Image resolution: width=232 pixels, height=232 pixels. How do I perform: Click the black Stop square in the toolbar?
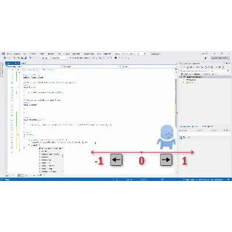pos(115,58)
